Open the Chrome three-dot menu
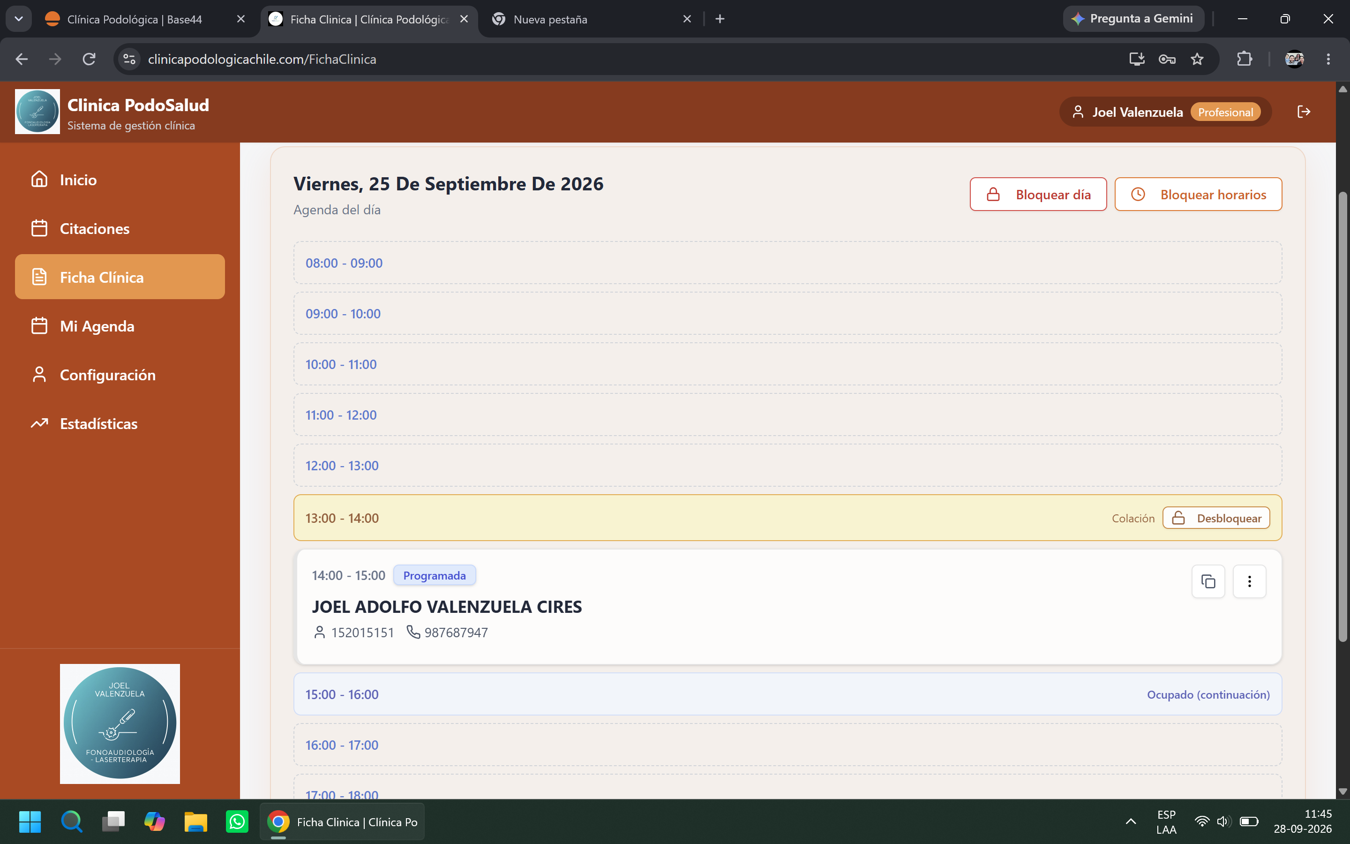 tap(1328, 59)
